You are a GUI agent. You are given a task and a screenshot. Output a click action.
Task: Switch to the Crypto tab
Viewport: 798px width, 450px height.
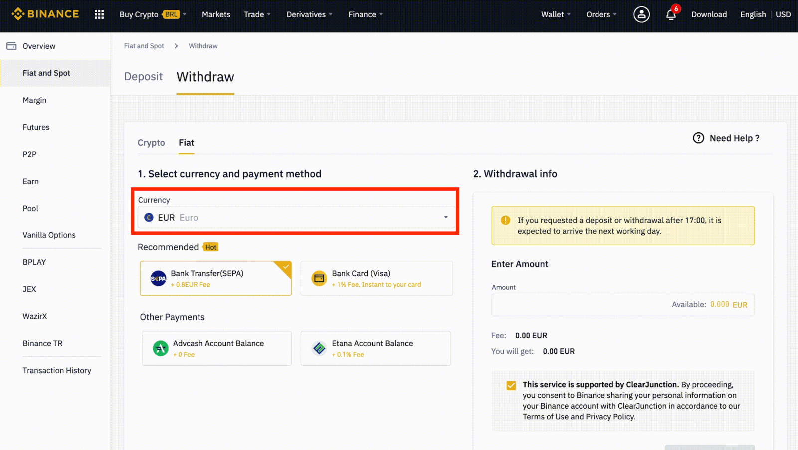pos(151,143)
